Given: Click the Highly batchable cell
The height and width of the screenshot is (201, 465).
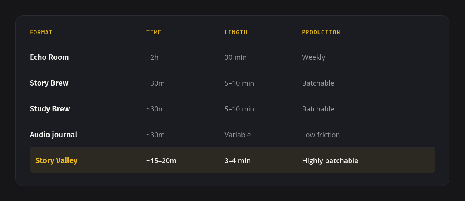Looking at the screenshot, I should [x=330, y=160].
